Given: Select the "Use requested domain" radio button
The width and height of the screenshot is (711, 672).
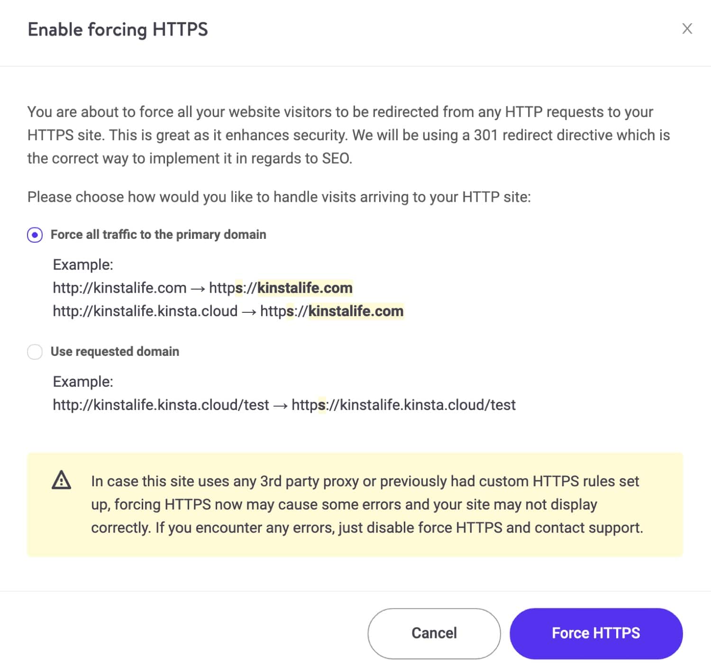Looking at the screenshot, I should pyautogui.click(x=35, y=352).
